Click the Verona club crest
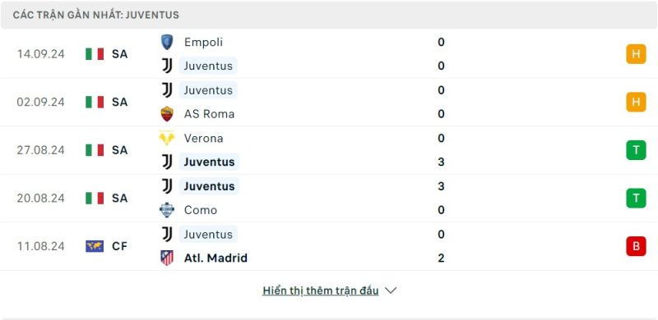Image resolution: width=658 pixels, height=320 pixels. tap(167, 138)
